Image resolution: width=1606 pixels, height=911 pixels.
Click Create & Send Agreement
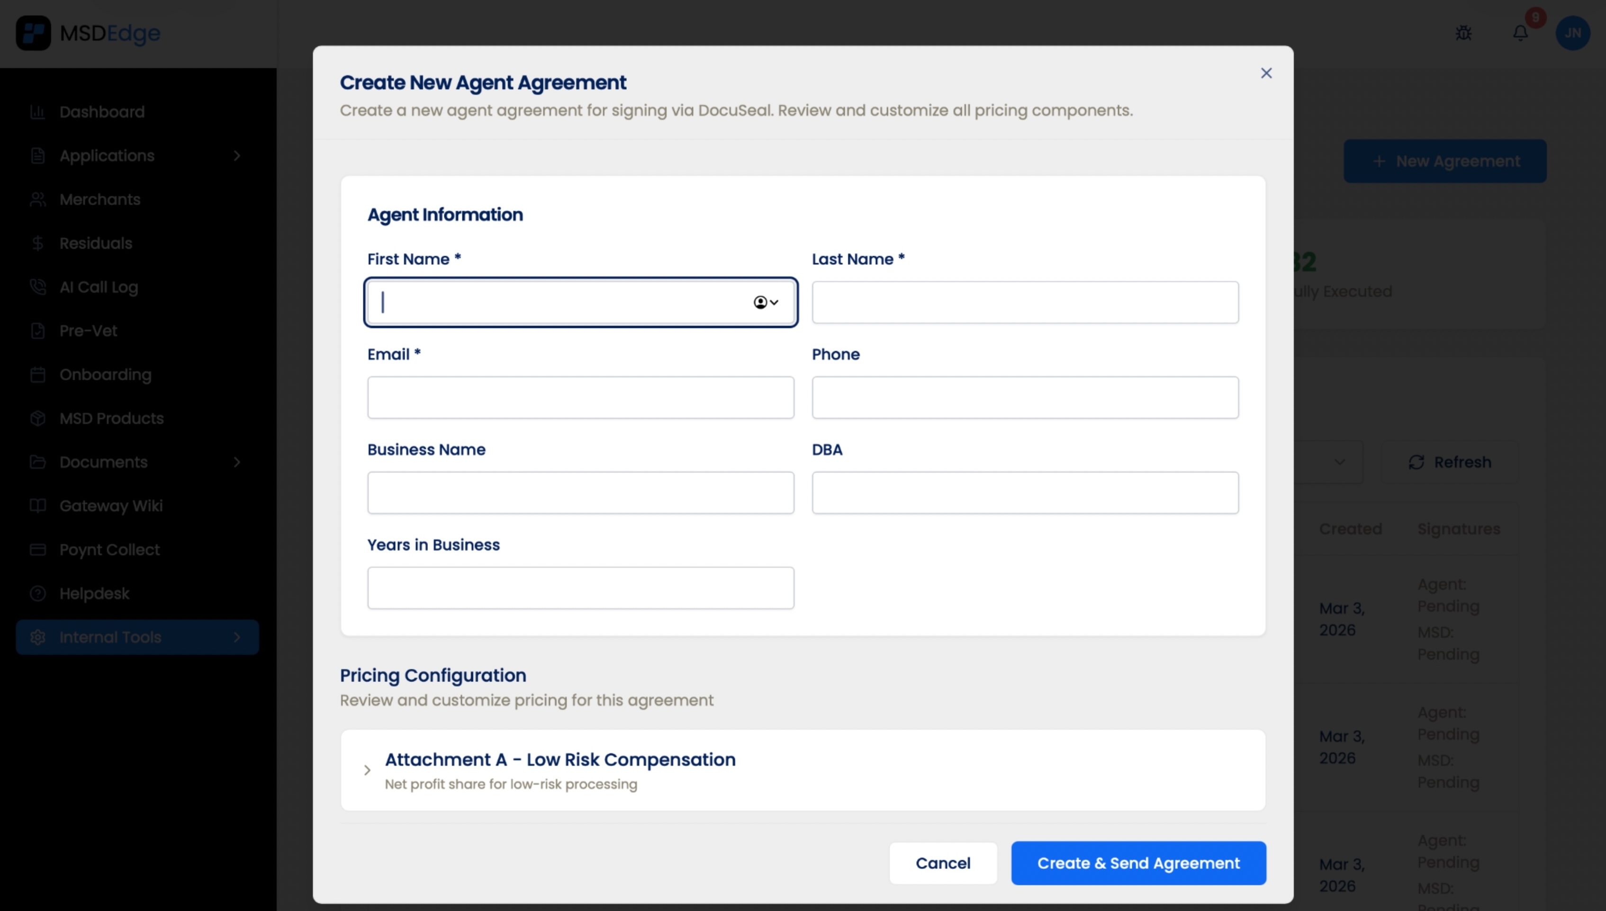click(x=1138, y=864)
